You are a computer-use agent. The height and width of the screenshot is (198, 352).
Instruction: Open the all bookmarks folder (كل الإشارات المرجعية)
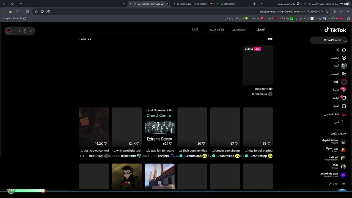point(15,18)
